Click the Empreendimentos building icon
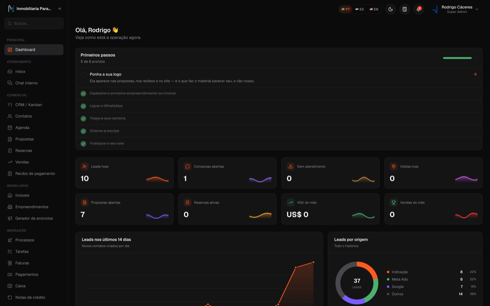Image resolution: width=490 pixels, height=306 pixels. click(10, 207)
